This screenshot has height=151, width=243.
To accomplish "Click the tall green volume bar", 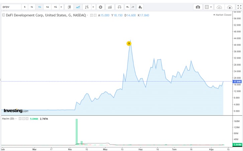I will point(77,132).
